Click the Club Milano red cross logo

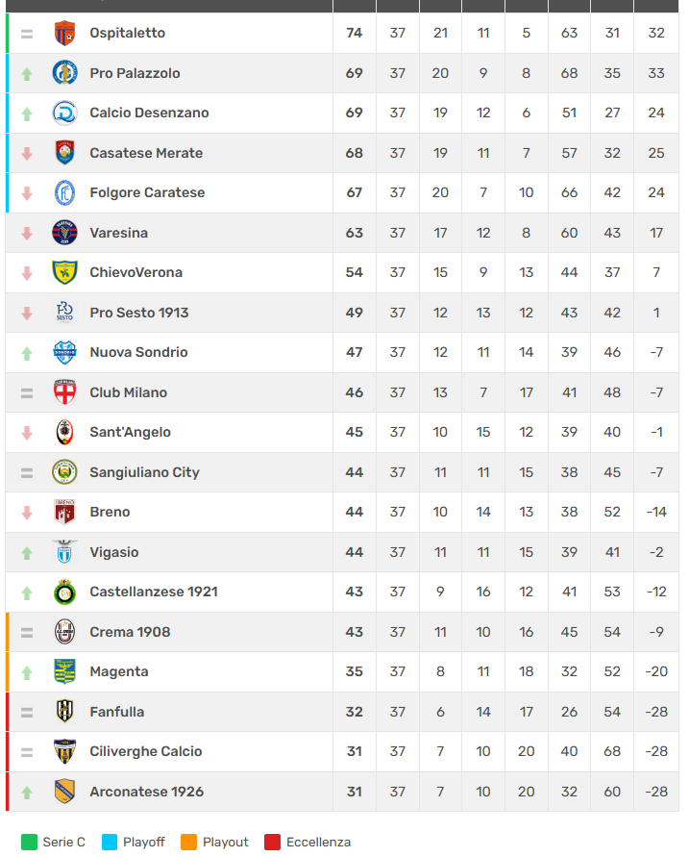point(64,392)
